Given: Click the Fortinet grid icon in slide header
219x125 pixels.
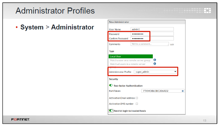Looking at the screenshot, I should click(x=207, y=11).
